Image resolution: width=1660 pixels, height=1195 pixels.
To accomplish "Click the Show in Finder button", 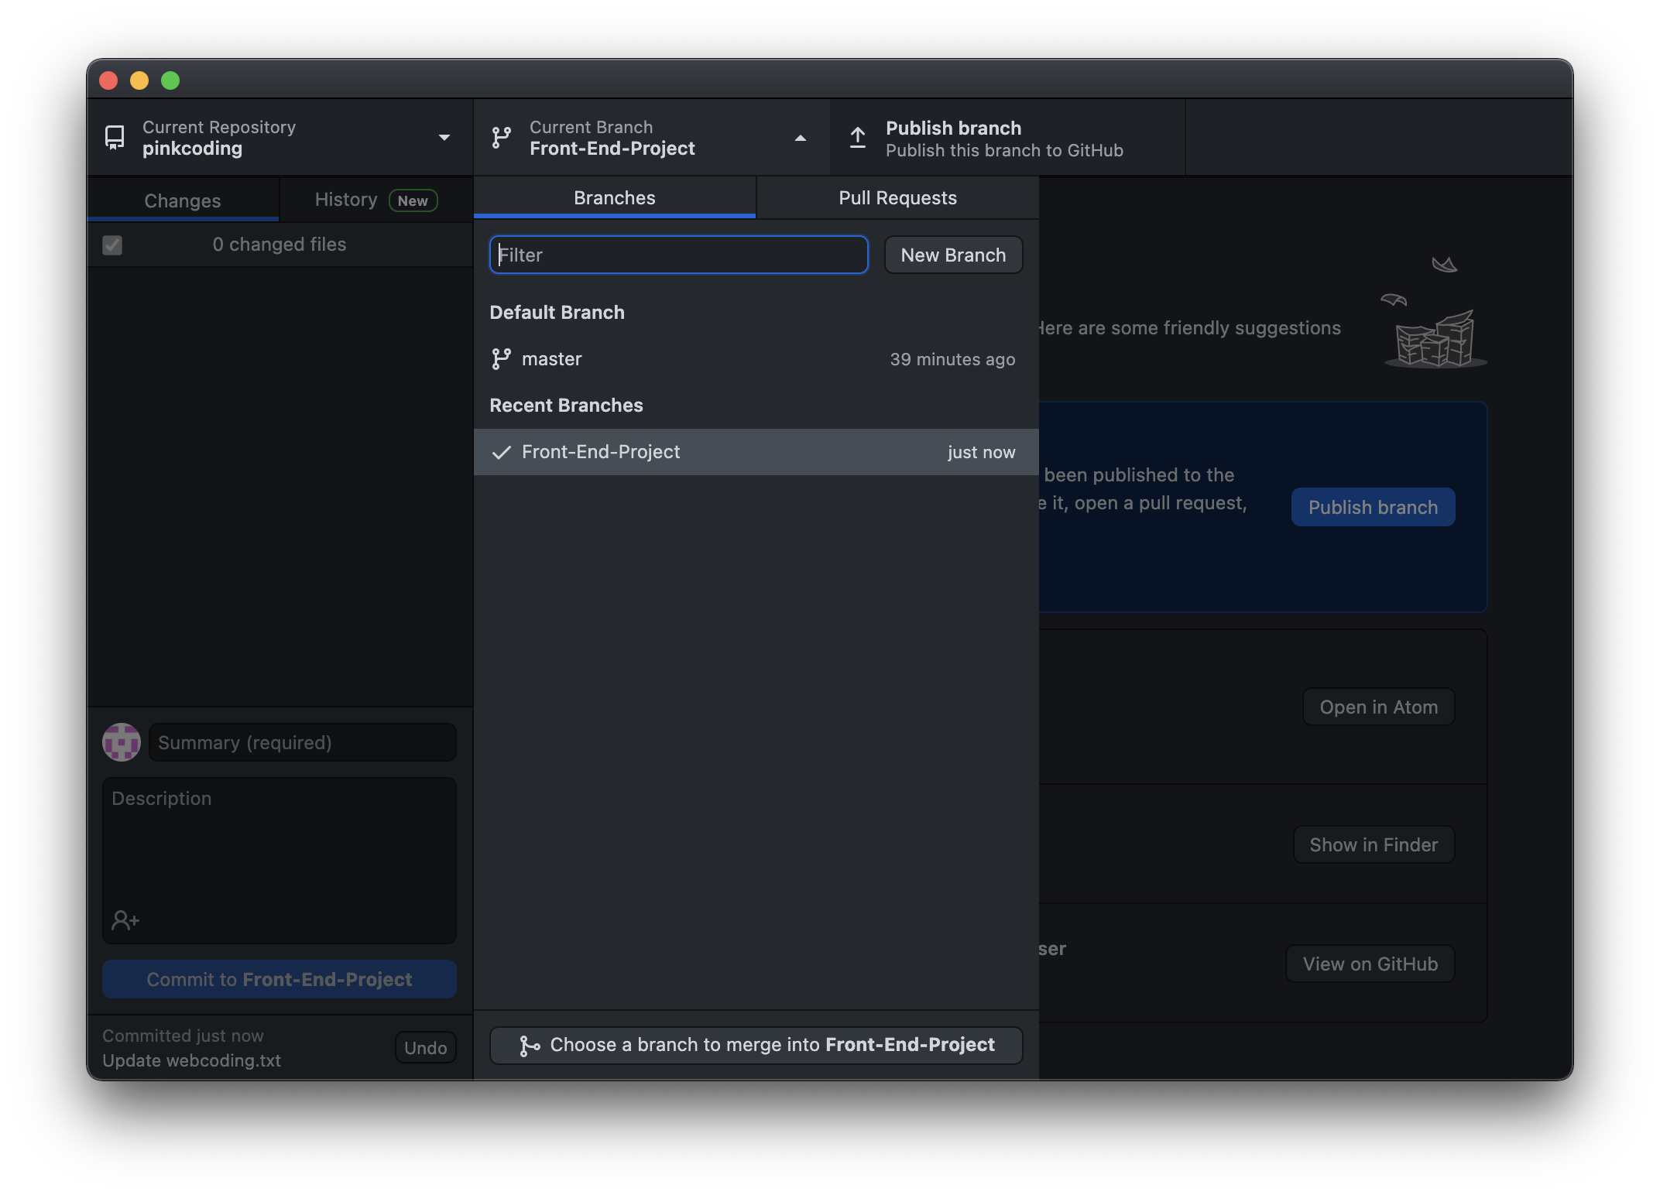I will [x=1374, y=844].
